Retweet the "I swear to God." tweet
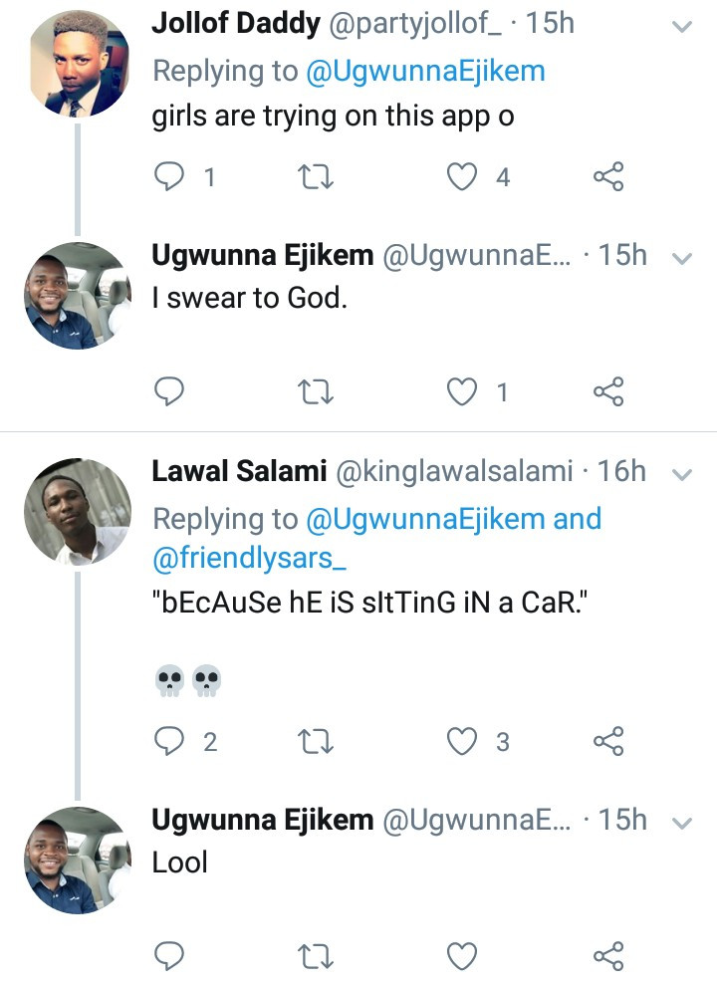717x985 pixels. [x=315, y=392]
